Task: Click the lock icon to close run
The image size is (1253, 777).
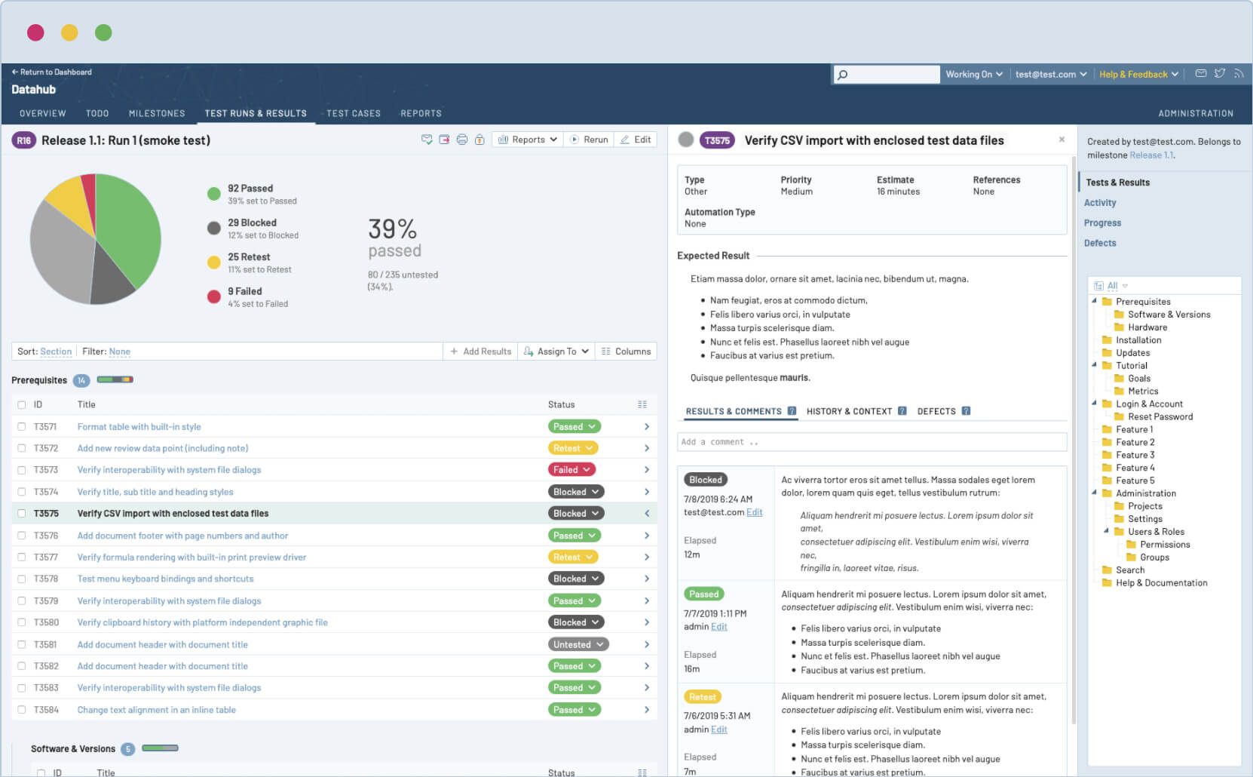Action: pos(479,140)
